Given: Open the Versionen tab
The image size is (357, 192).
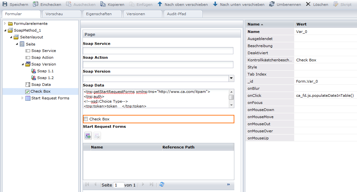Looking at the screenshot, I should [x=142, y=14].
